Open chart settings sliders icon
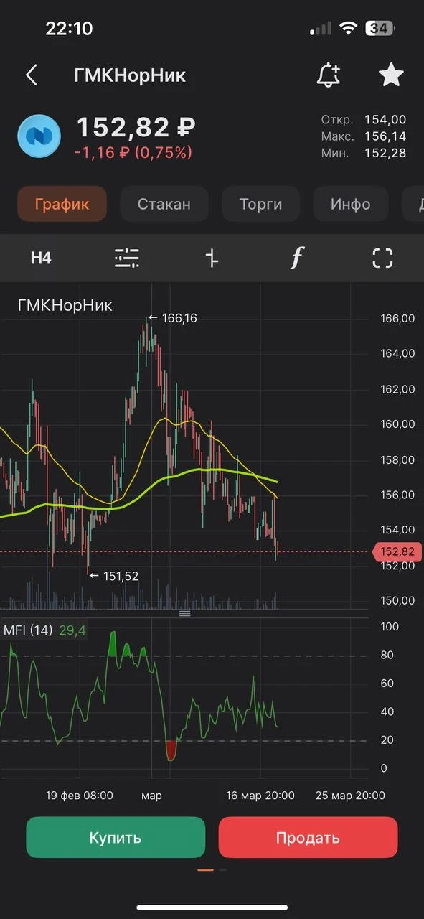 pyautogui.click(x=127, y=258)
